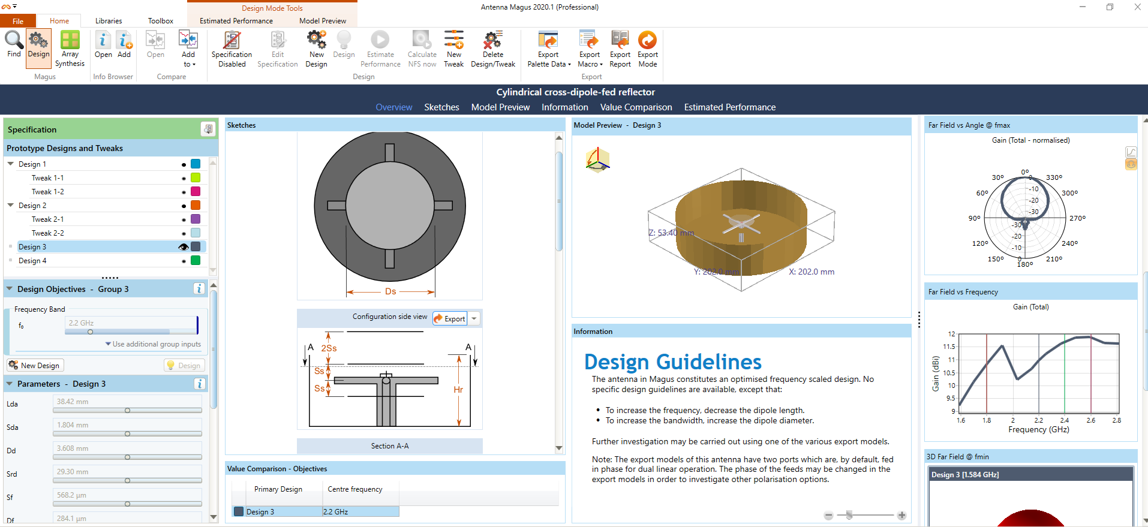The width and height of the screenshot is (1148, 527).
Task: Toggle visibility dot for Tweak 2-1
Action: tap(184, 219)
